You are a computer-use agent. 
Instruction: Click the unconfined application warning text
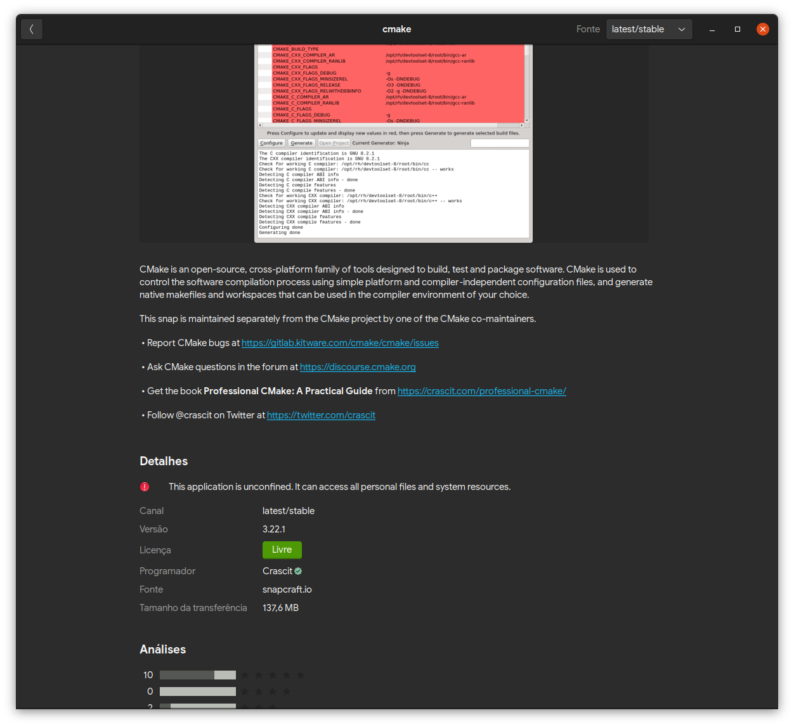pos(339,487)
